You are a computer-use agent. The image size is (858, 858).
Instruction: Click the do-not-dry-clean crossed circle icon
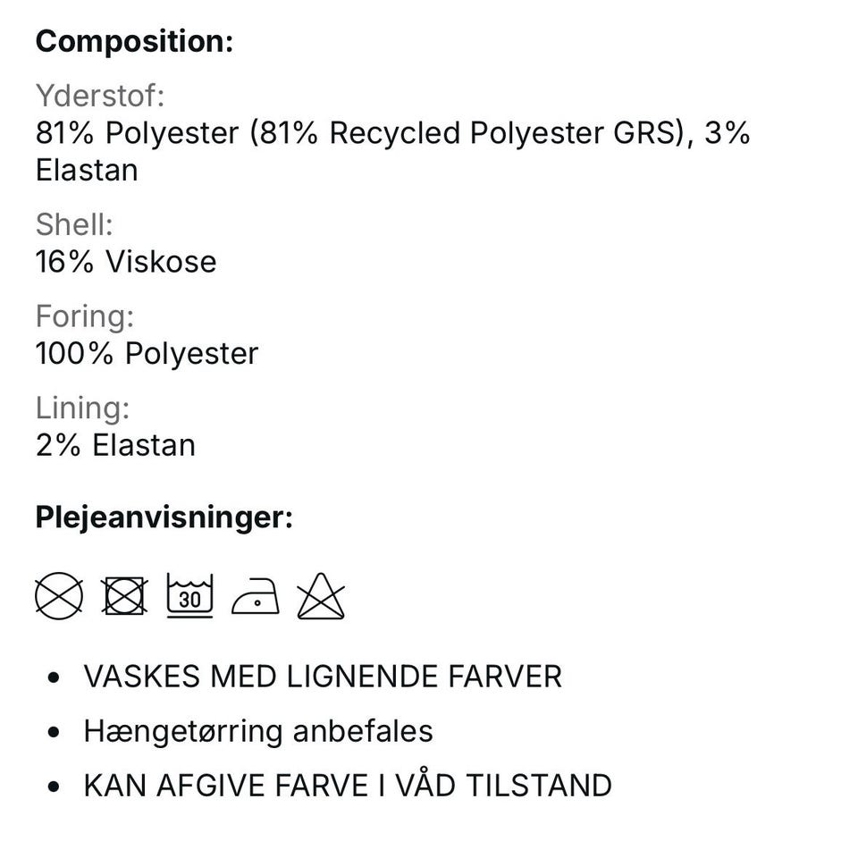coord(59,596)
